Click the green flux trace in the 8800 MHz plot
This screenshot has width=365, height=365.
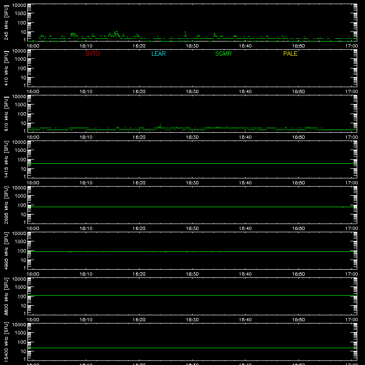point(192,295)
